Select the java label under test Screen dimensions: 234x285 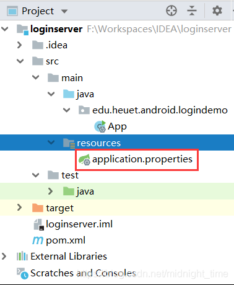click(x=85, y=192)
